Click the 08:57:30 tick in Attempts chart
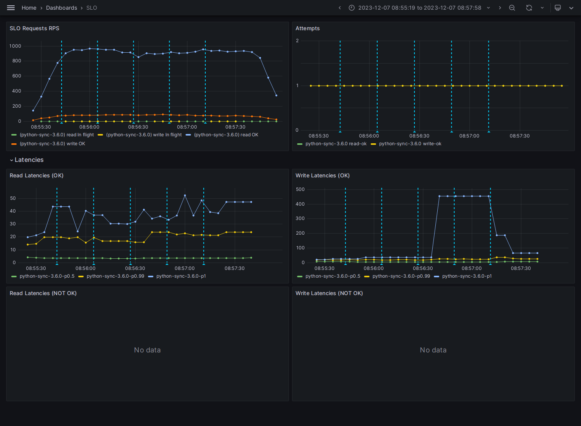This screenshot has height=426, width=581. (x=520, y=136)
